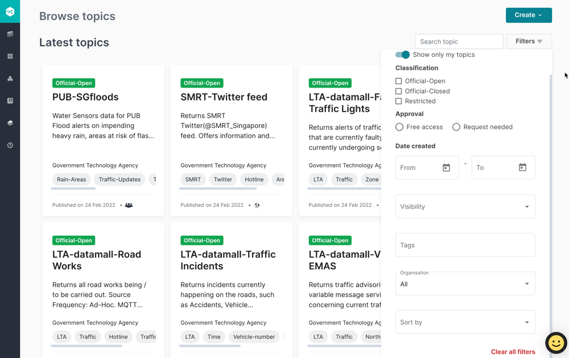Screen dimensions: 569x358
Task: Collapse the Filters panel button
Action: coord(529,41)
